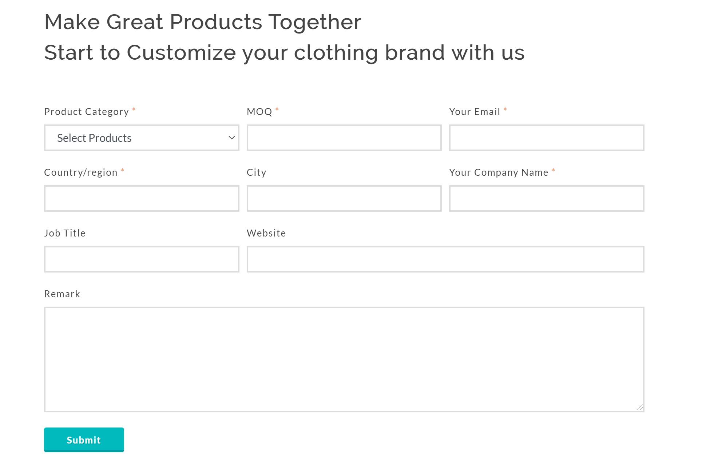Viewport: 706px width, 465px height.
Task: Click the MOQ field label
Action: click(x=259, y=112)
